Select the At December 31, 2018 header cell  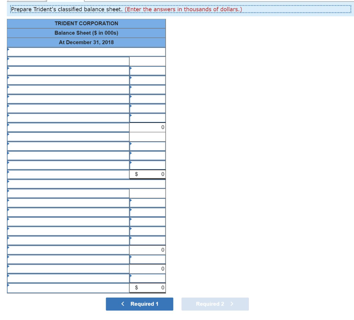[86, 42]
